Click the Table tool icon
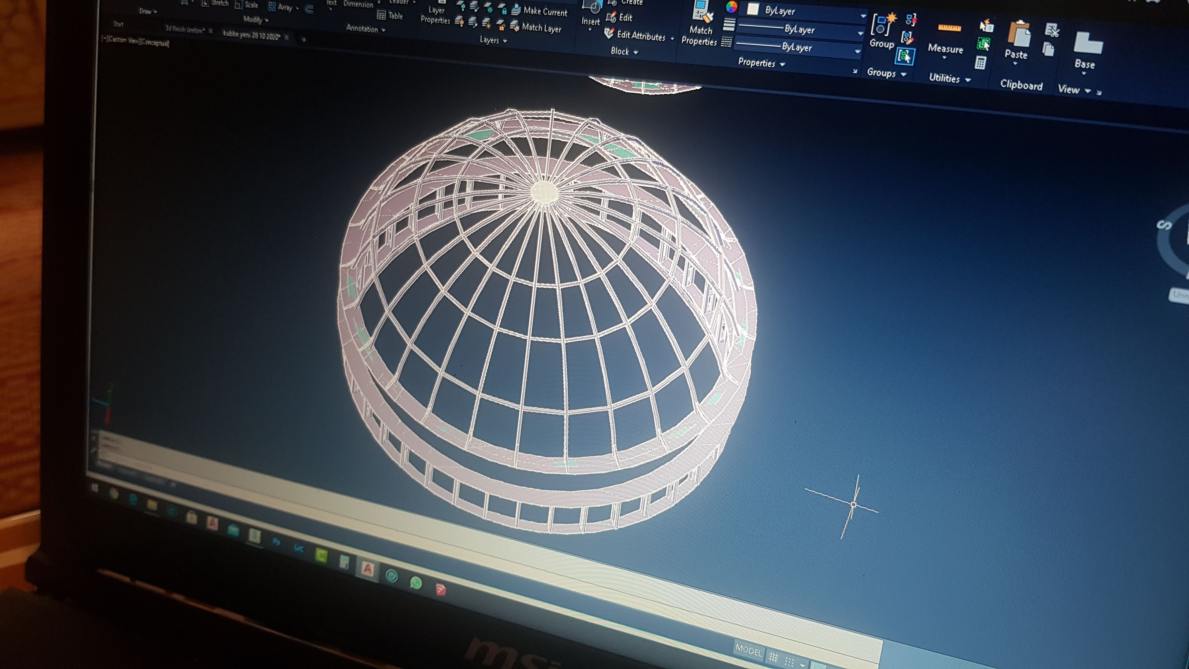The width and height of the screenshot is (1189, 669). click(390, 16)
